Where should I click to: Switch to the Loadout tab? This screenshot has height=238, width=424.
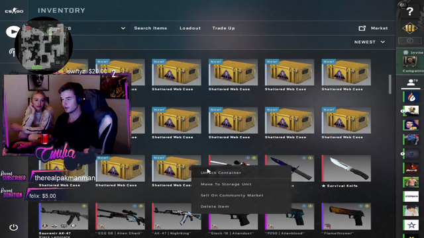point(190,28)
